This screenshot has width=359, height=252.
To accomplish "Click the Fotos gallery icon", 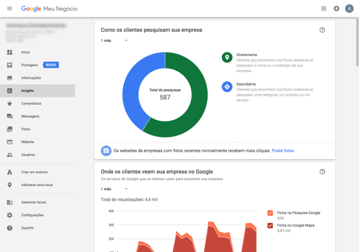I will 10,129.
